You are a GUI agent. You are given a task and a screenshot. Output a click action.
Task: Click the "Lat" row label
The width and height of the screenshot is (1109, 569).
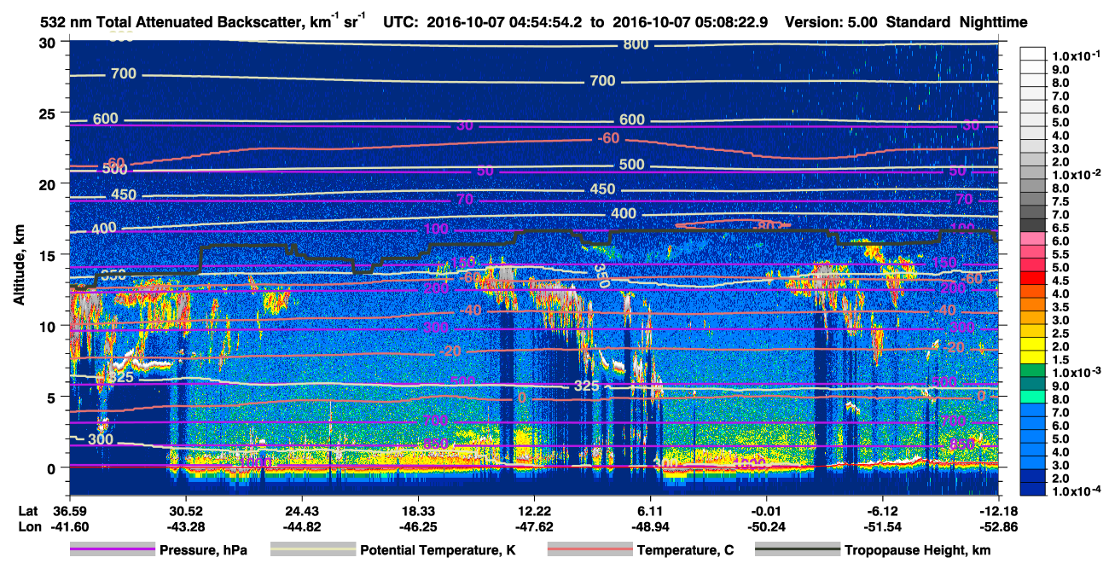(28, 509)
